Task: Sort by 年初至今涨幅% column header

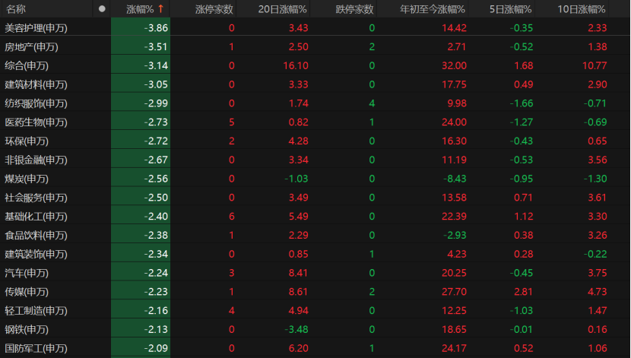Action: [x=433, y=9]
